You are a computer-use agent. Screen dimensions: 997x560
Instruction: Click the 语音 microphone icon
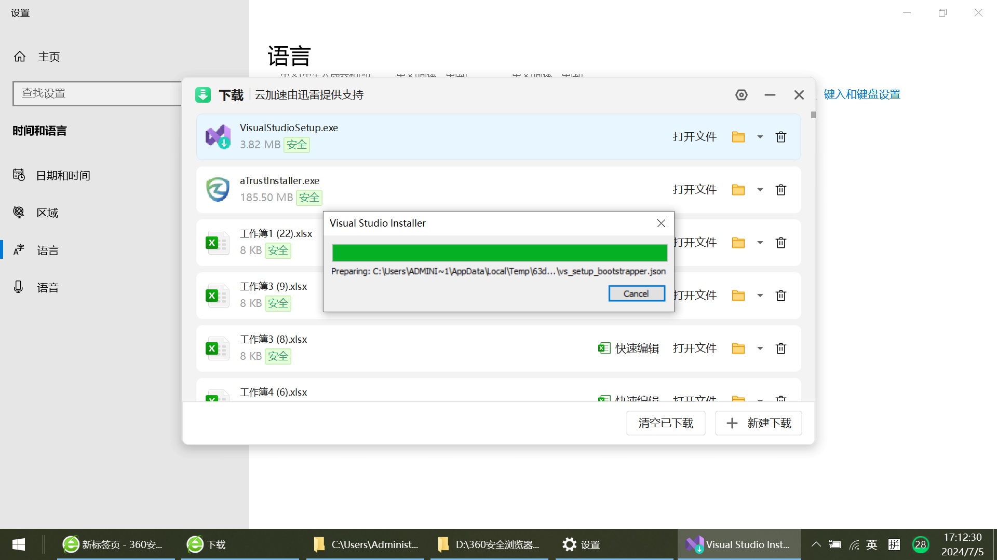[18, 287]
